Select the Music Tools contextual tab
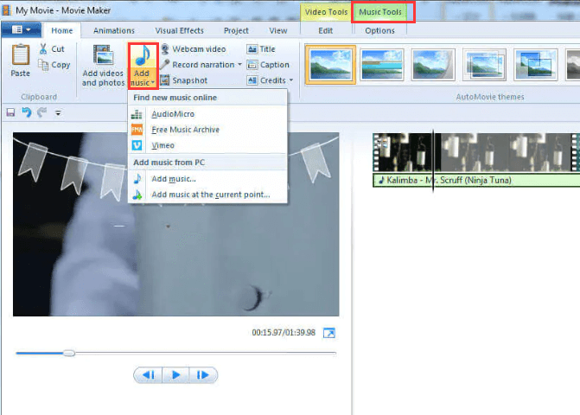The height and width of the screenshot is (415, 580). (380, 12)
